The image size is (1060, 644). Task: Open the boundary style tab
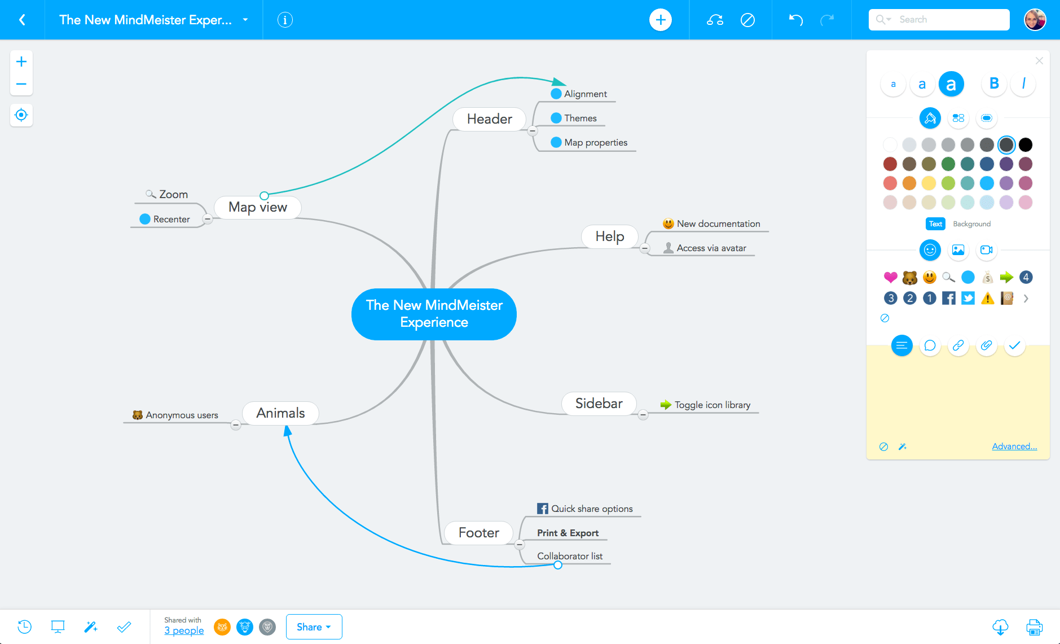point(987,119)
